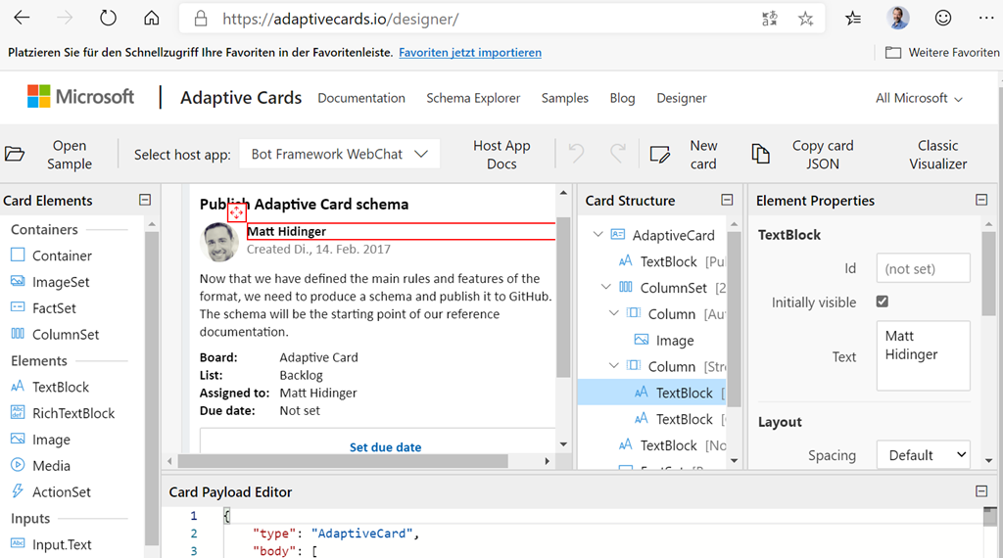Image resolution: width=1003 pixels, height=558 pixels.
Task: Click the feedback smiley icon
Action: (943, 18)
